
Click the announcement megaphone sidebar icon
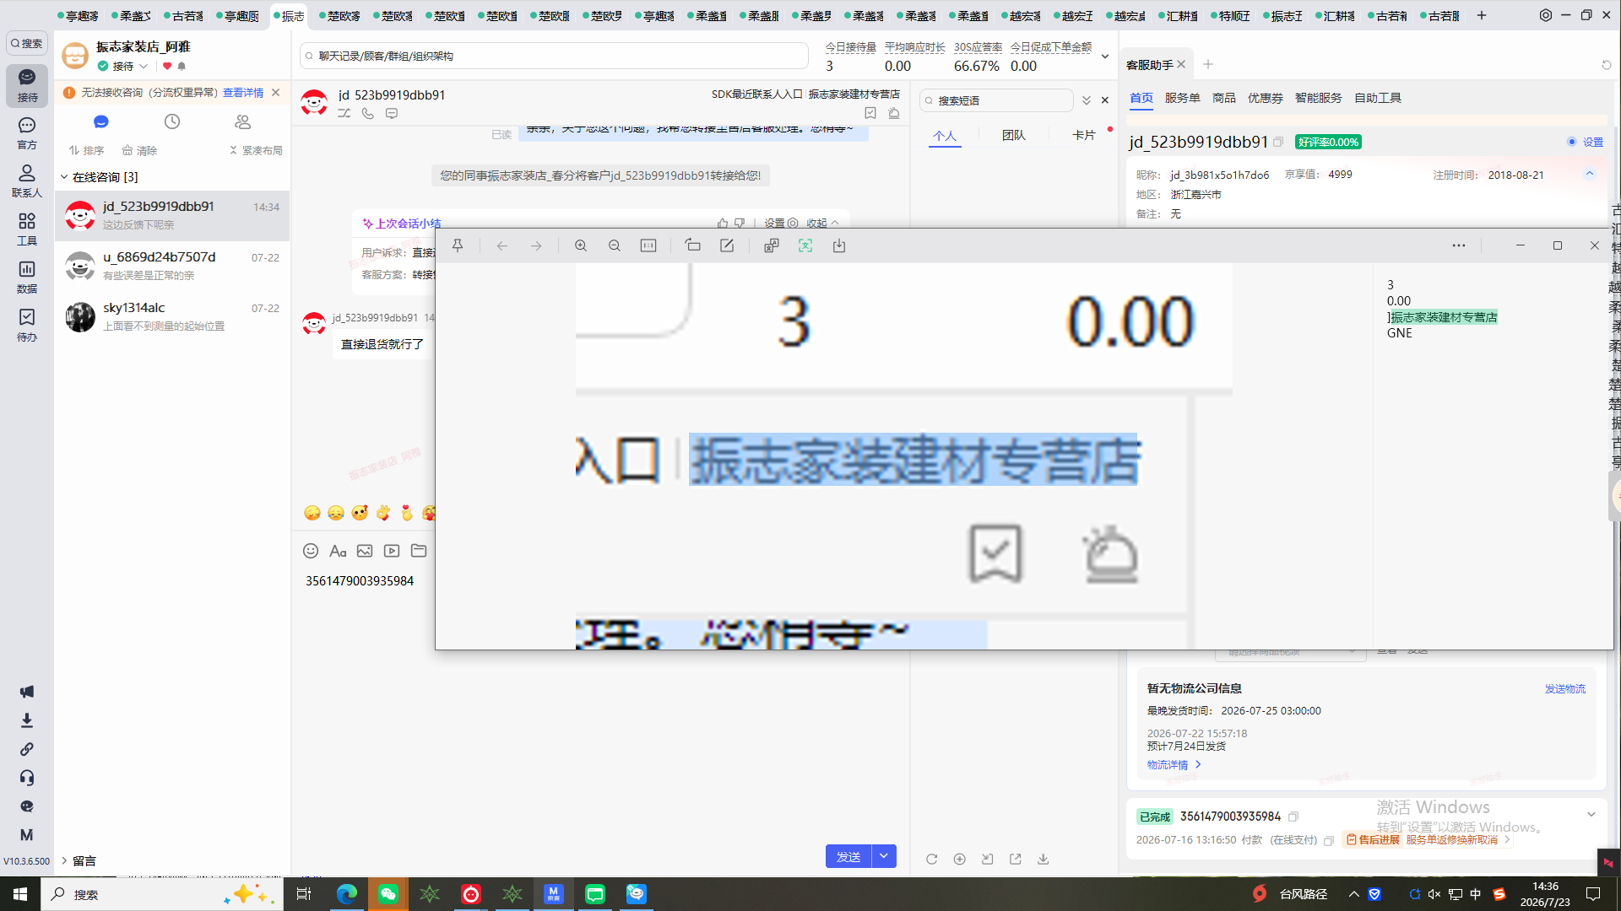(x=27, y=692)
